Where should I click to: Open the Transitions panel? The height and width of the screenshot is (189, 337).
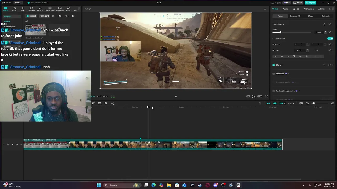pyautogui.click(x=50, y=9)
